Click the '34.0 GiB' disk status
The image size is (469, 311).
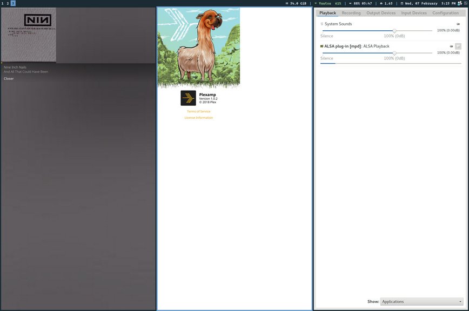(298, 4)
